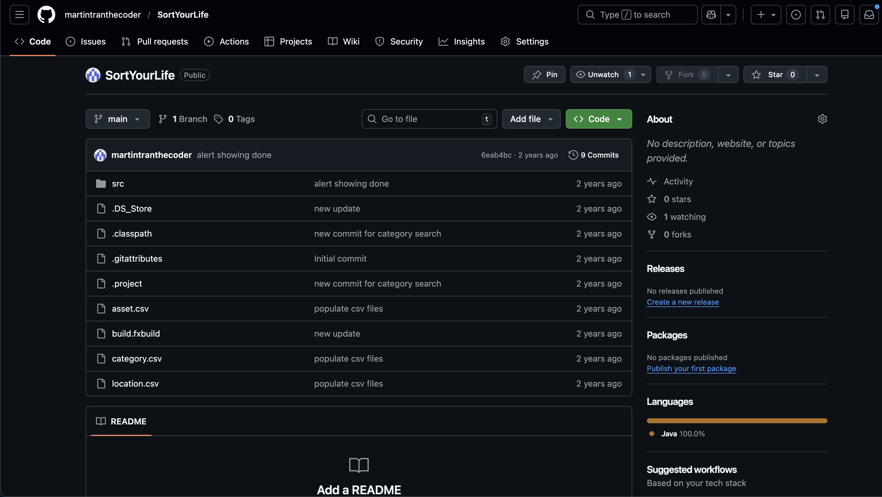Click the Go to file field
The image size is (882, 497).
[425, 119]
